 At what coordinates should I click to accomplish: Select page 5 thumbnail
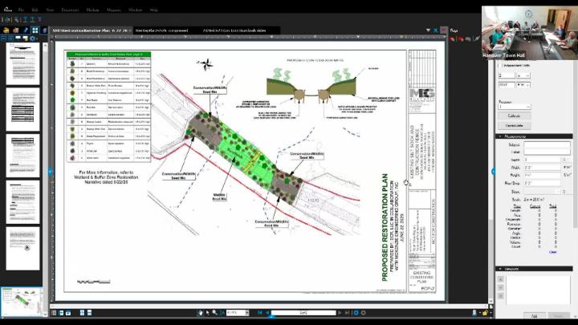pos(22,248)
